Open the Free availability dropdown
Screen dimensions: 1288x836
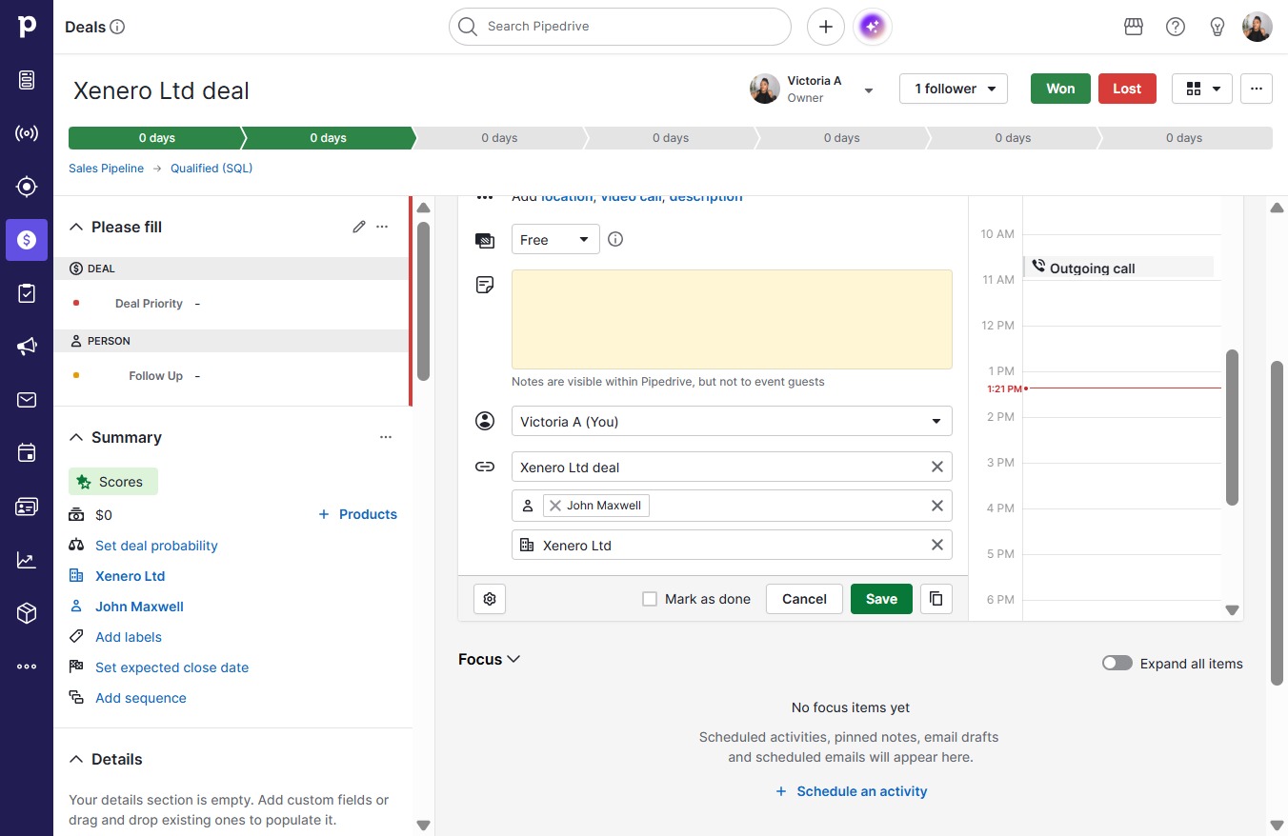click(x=555, y=239)
